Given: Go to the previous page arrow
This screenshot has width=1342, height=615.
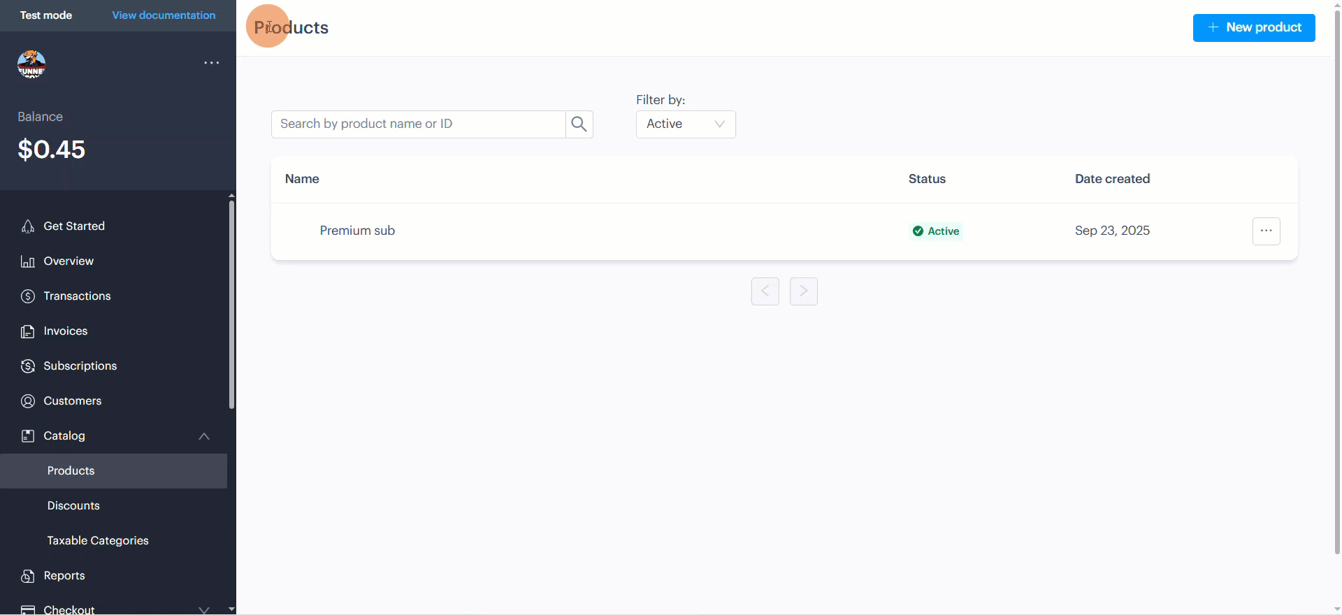Looking at the screenshot, I should [765, 291].
